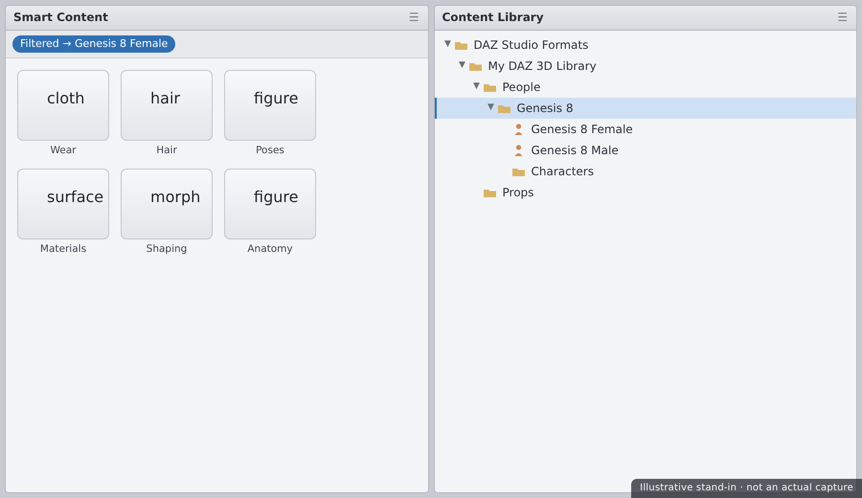
Task: Select the Genesis 8 tree row
Action: 646,108
